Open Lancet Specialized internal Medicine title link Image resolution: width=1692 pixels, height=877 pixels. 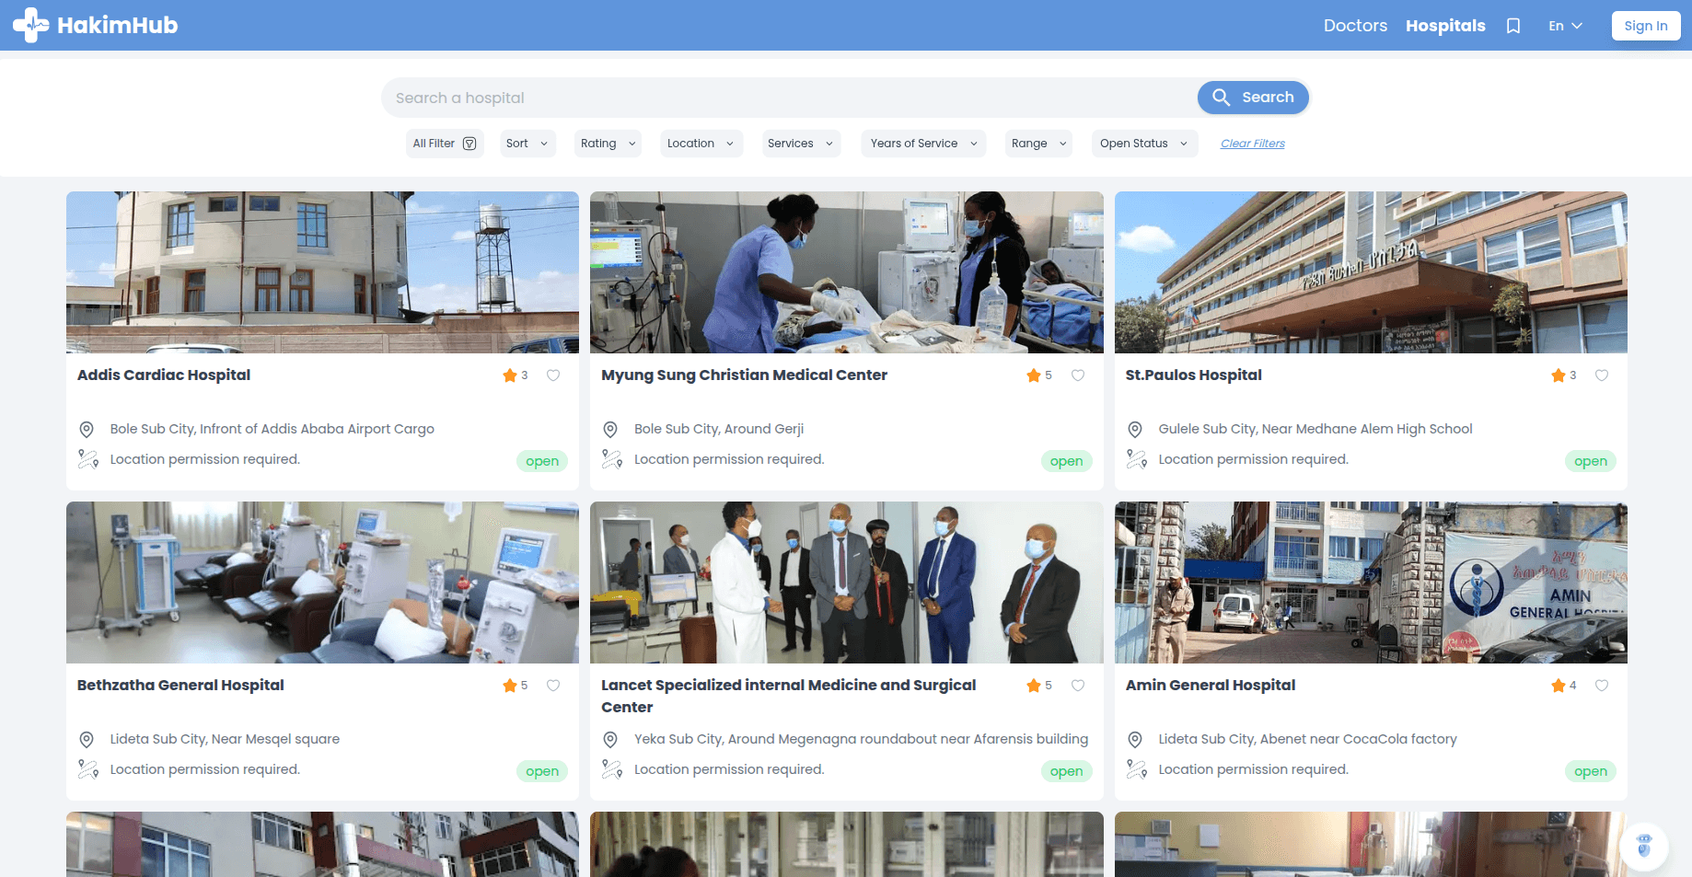pos(789,697)
